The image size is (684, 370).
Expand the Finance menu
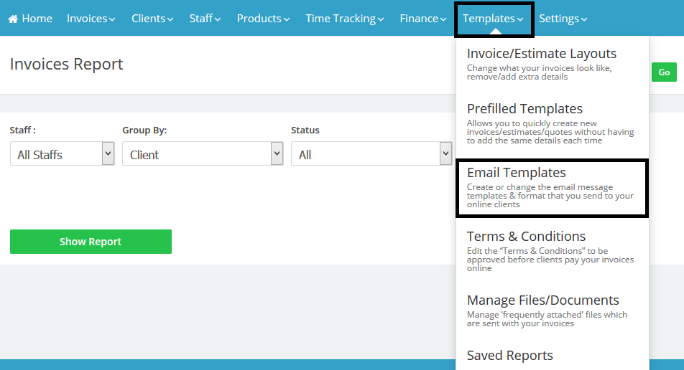pos(423,19)
